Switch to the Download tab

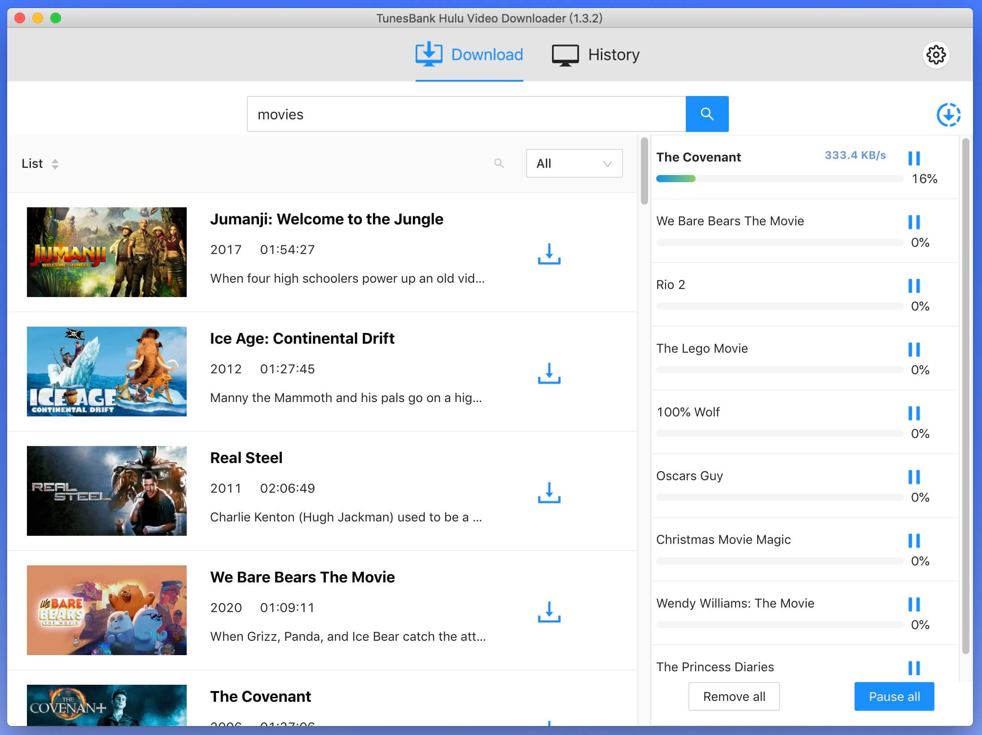pos(469,53)
